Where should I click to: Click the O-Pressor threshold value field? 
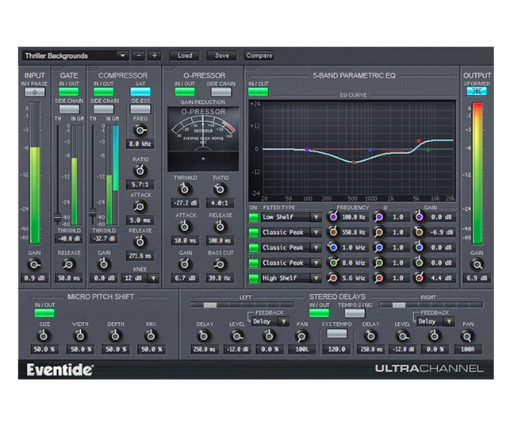[x=184, y=203]
